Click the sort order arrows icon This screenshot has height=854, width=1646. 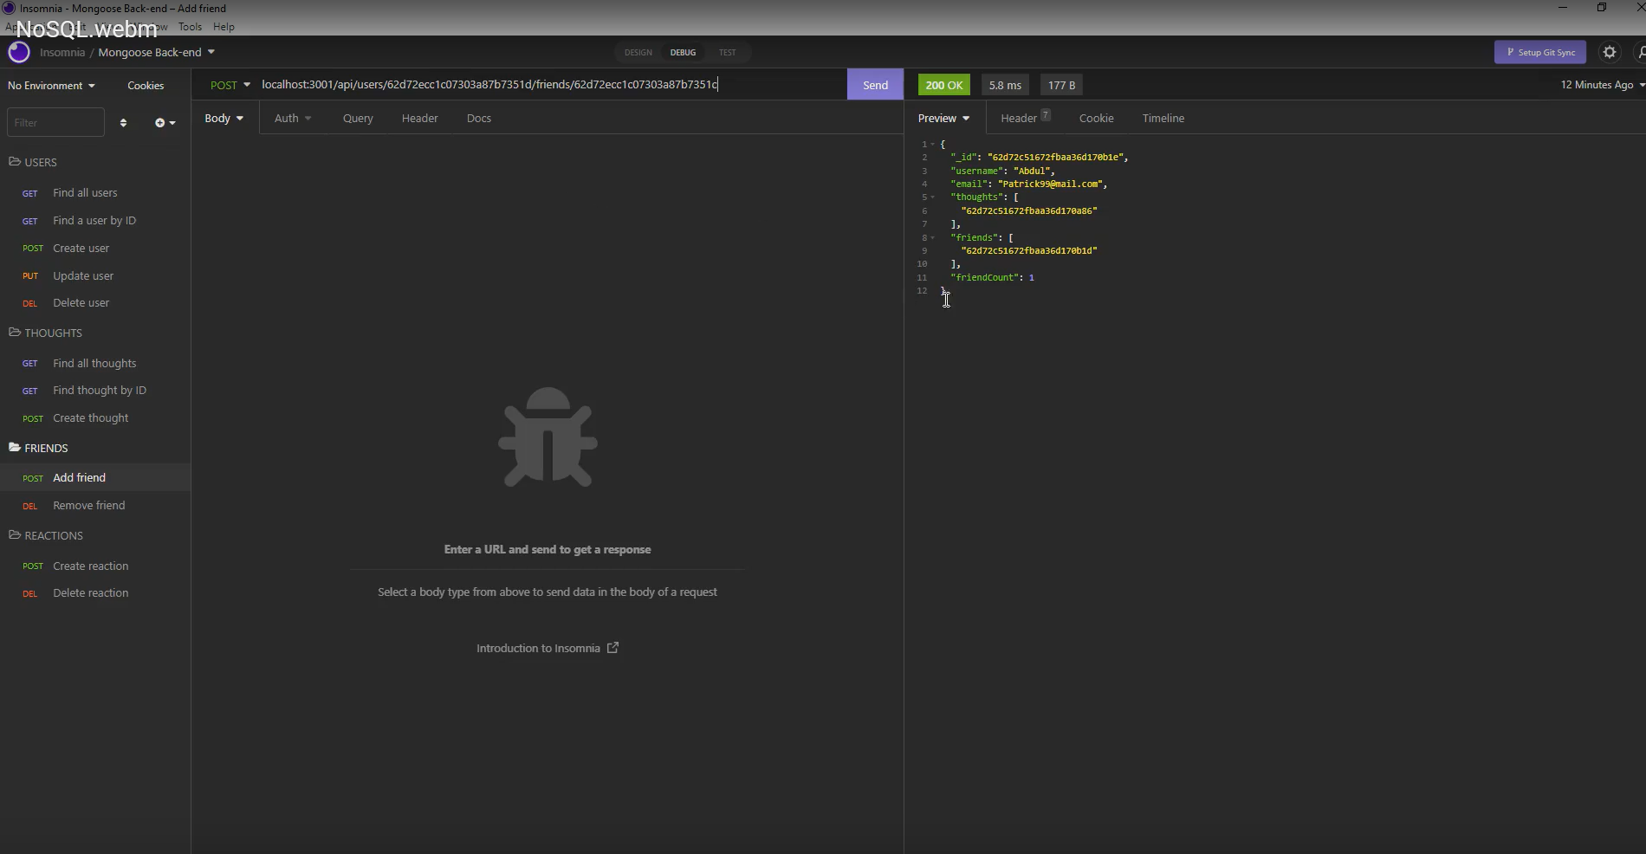coord(123,122)
